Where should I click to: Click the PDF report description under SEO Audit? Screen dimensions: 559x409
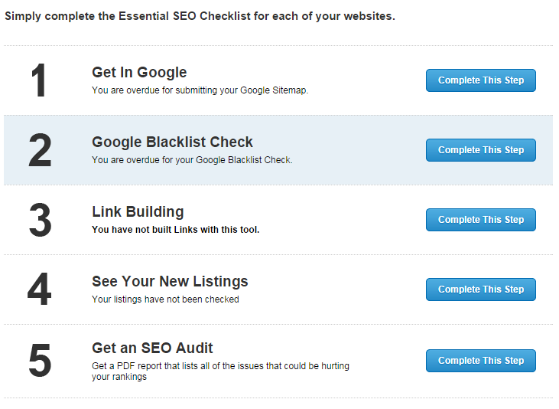(220, 371)
